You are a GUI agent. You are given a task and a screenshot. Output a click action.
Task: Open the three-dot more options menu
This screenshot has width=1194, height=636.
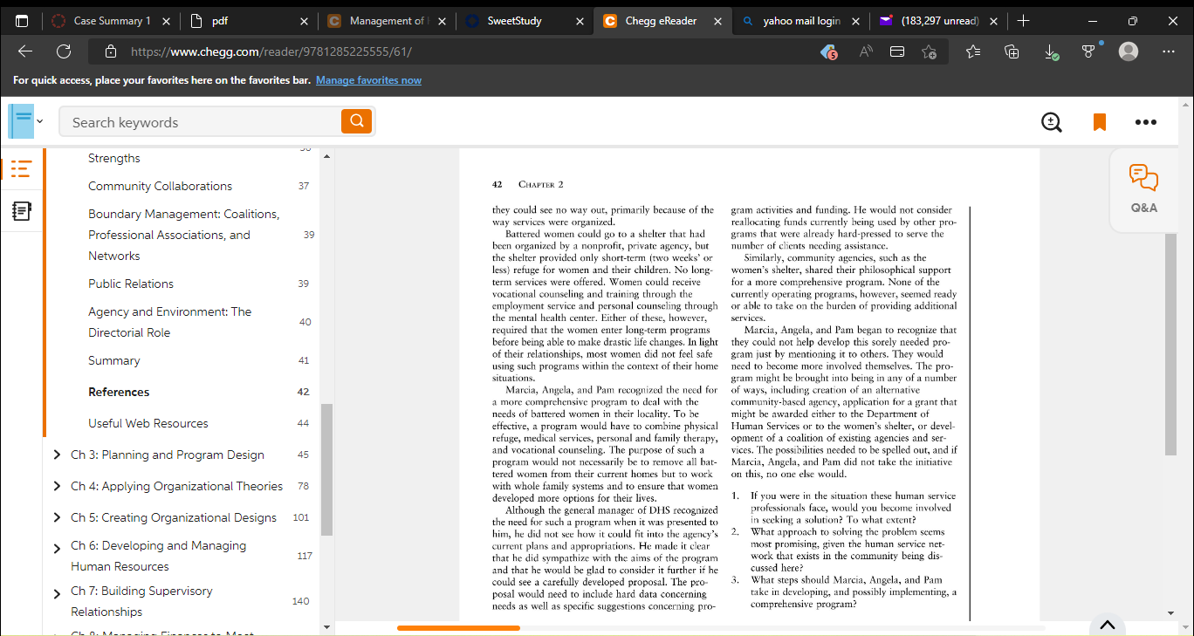click(x=1146, y=122)
